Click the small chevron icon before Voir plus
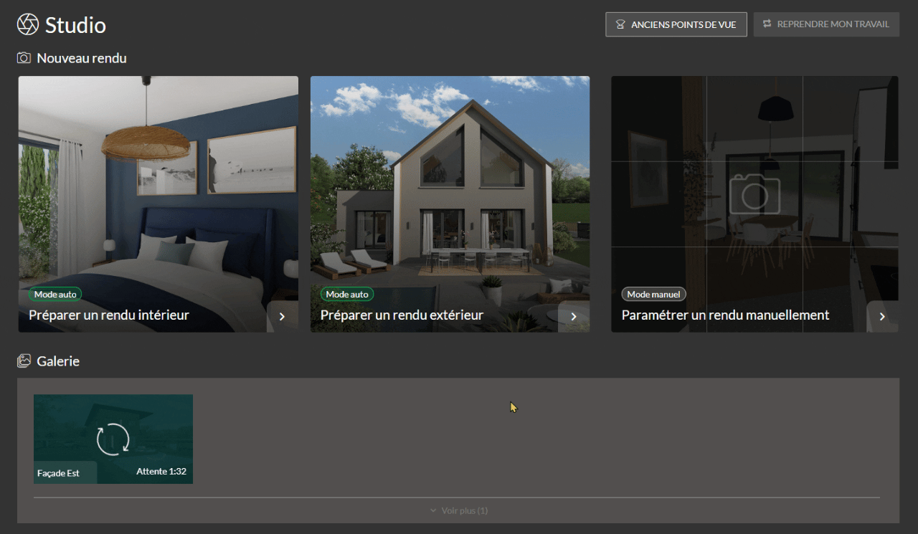 433,510
